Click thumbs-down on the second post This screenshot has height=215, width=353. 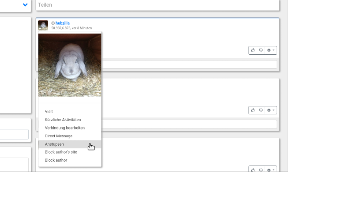coord(261,110)
